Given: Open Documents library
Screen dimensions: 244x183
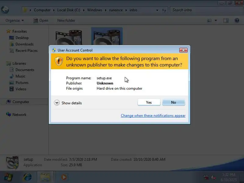Looking at the screenshot, I should [x=25, y=70].
